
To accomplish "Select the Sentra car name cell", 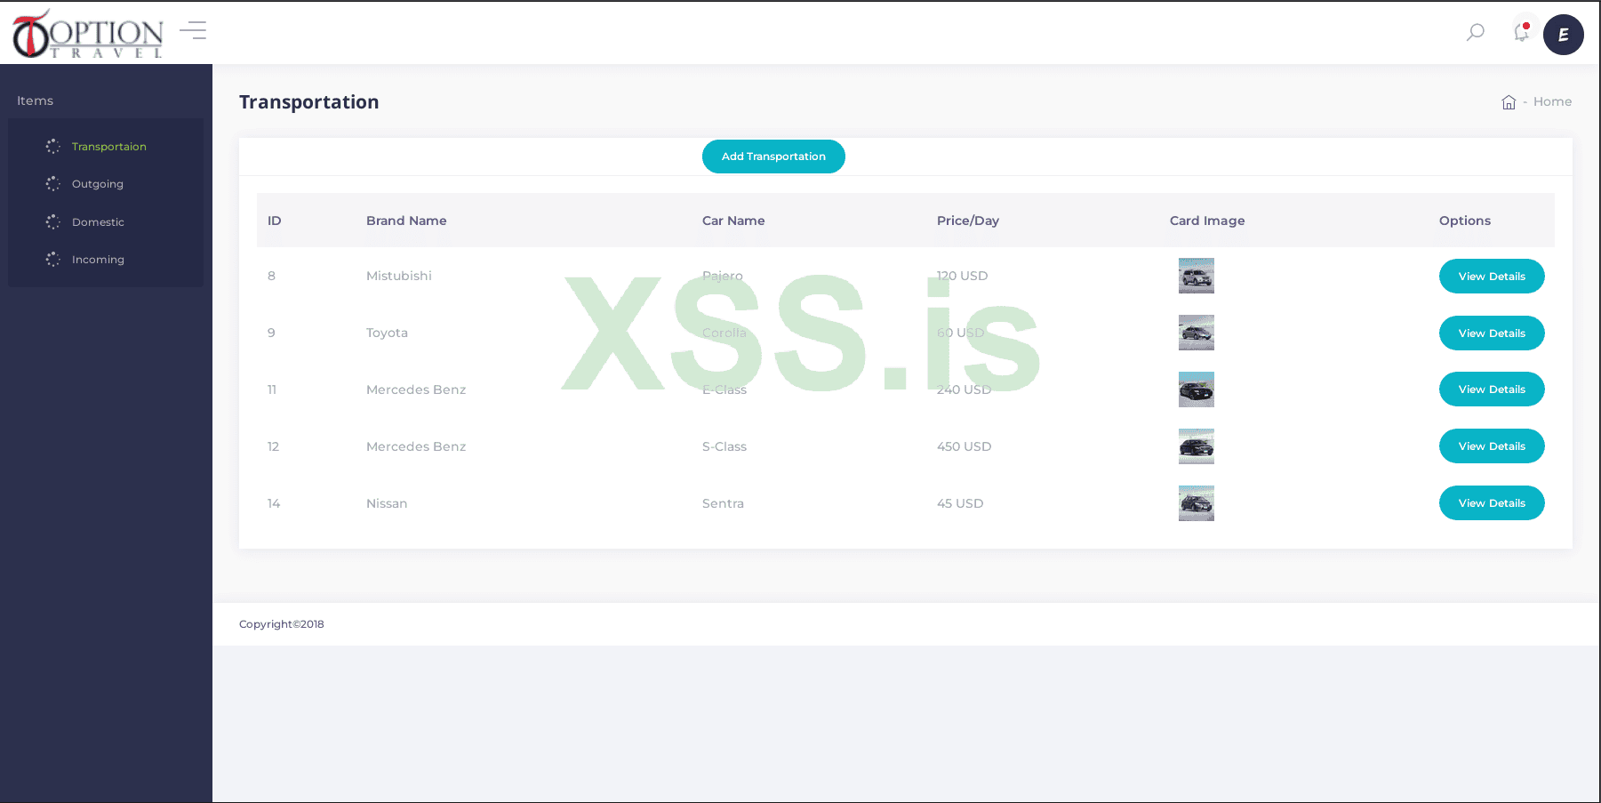I will pos(723,503).
